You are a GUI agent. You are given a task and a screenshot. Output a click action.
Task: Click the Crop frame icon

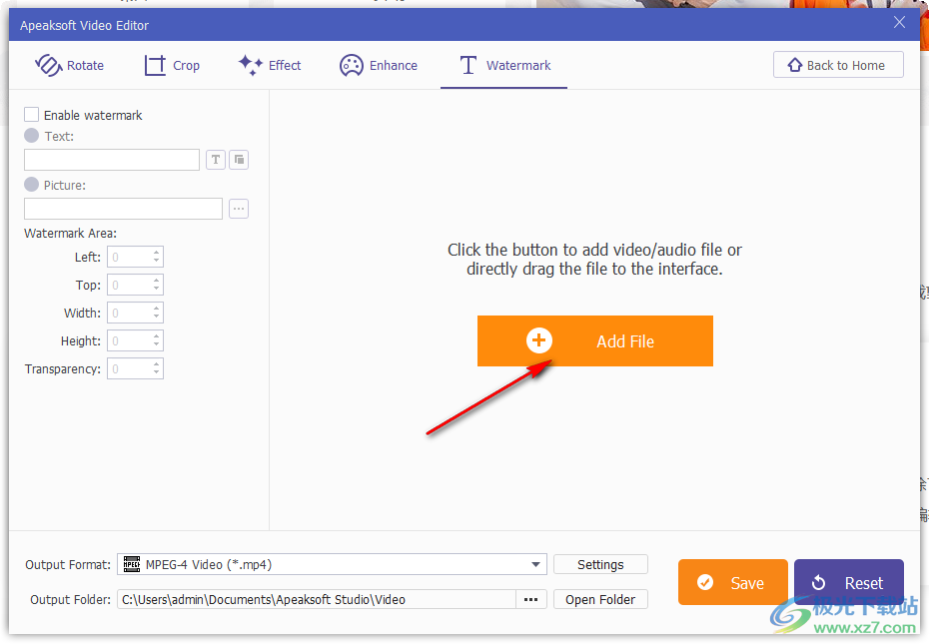(155, 65)
